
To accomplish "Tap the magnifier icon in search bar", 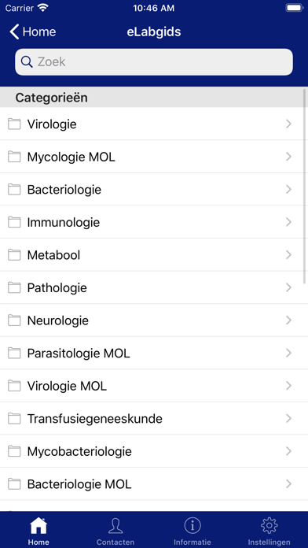I will [27, 62].
